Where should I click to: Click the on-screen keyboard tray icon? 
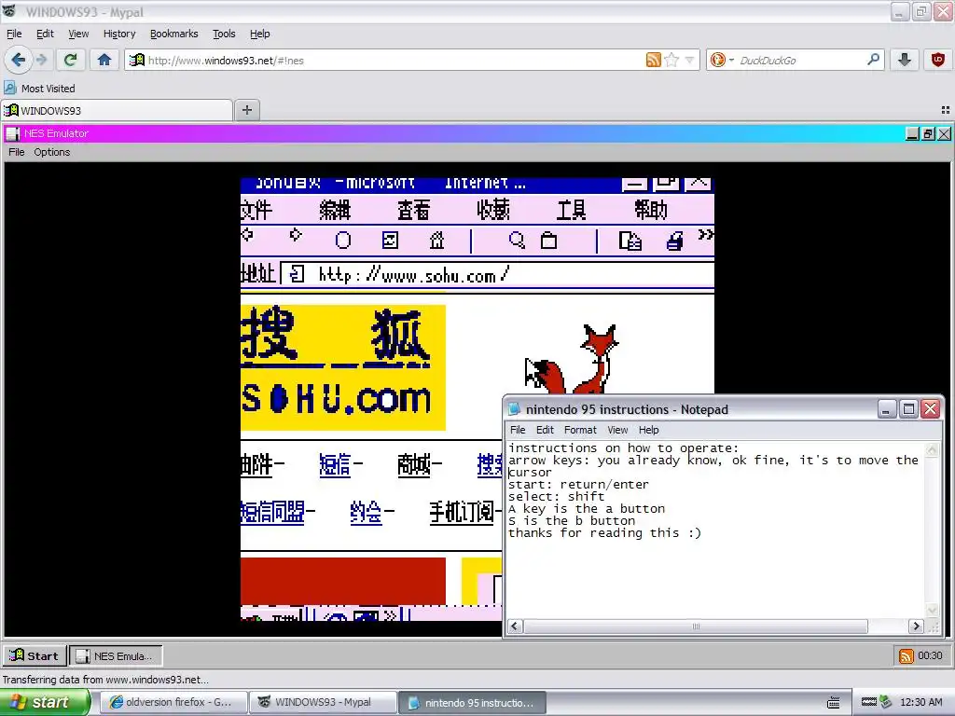tap(834, 702)
